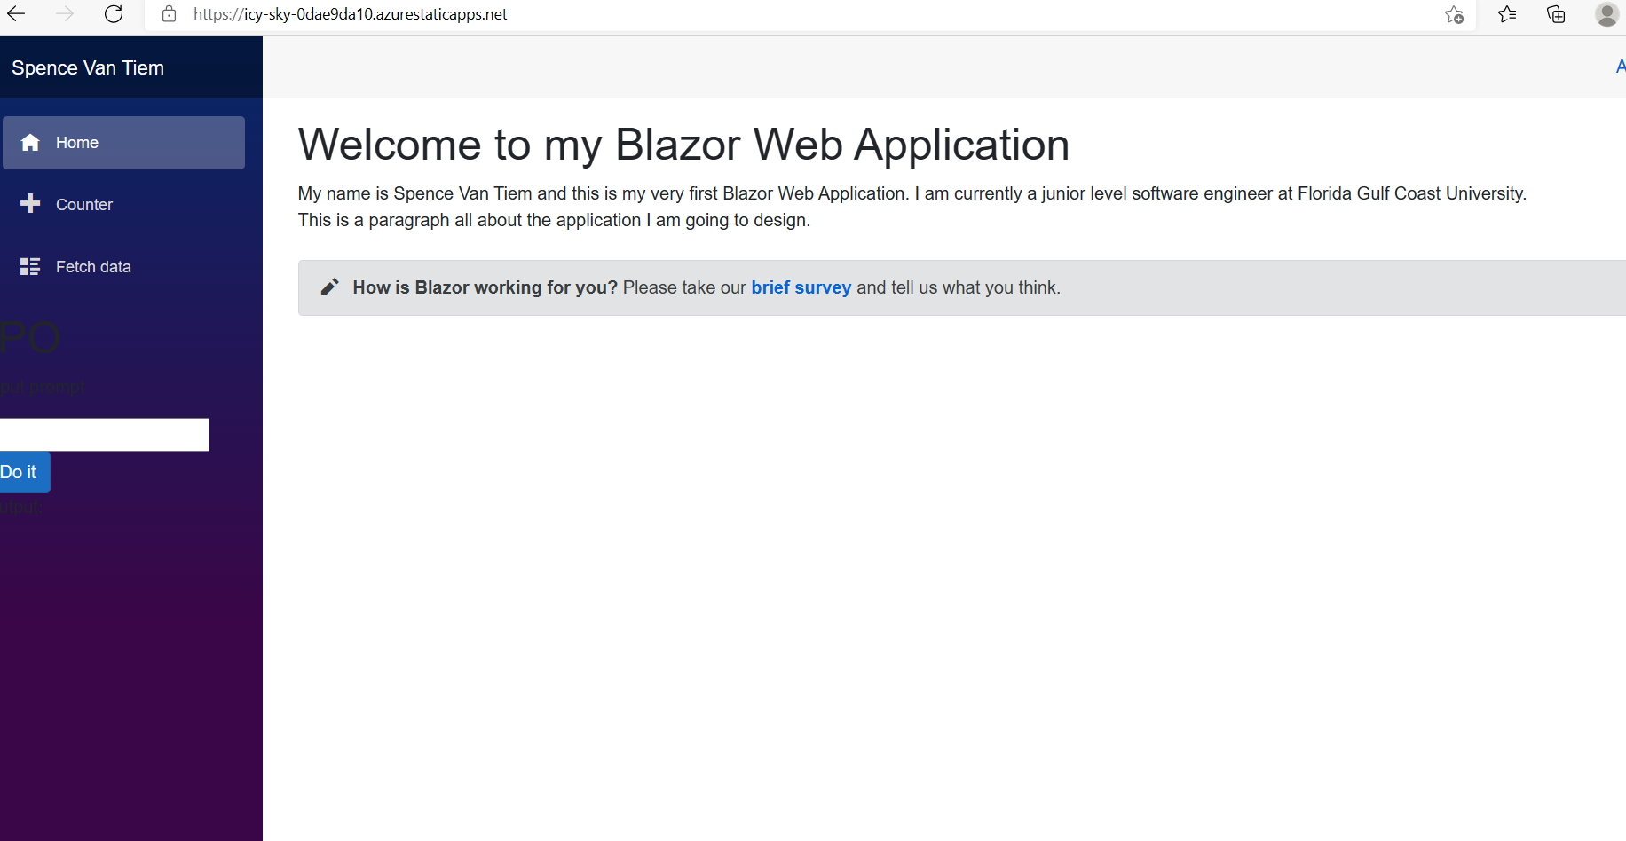1626x841 pixels.
Task: Click the browser back arrow
Action: click(19, 14)
